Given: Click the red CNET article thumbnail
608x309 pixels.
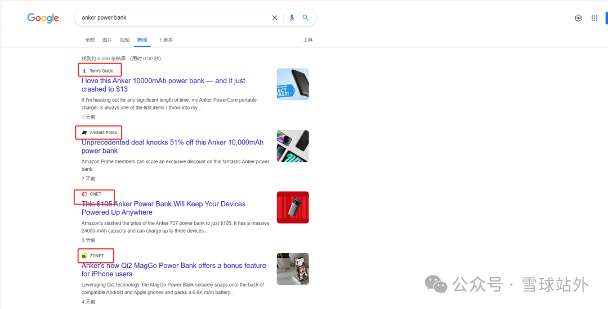Looking at the screenshot, I should coord(293,207).
